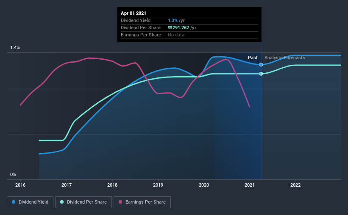Toggle the Dividend Yield legend button
Viewport: 348px width, 215px height.
click(30, 202)
